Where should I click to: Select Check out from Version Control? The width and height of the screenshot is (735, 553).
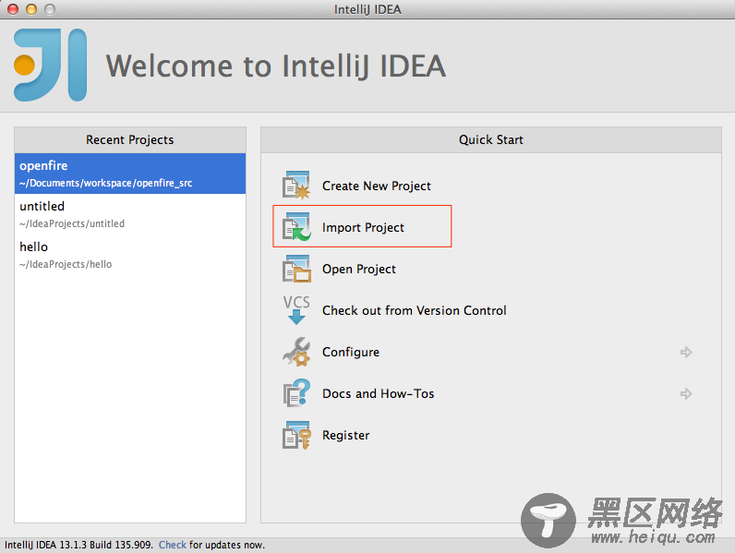coord(415,310)
